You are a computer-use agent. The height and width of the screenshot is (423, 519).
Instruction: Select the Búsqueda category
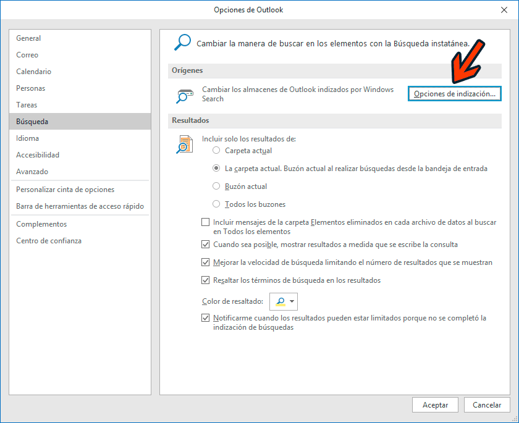pos(80,122)
